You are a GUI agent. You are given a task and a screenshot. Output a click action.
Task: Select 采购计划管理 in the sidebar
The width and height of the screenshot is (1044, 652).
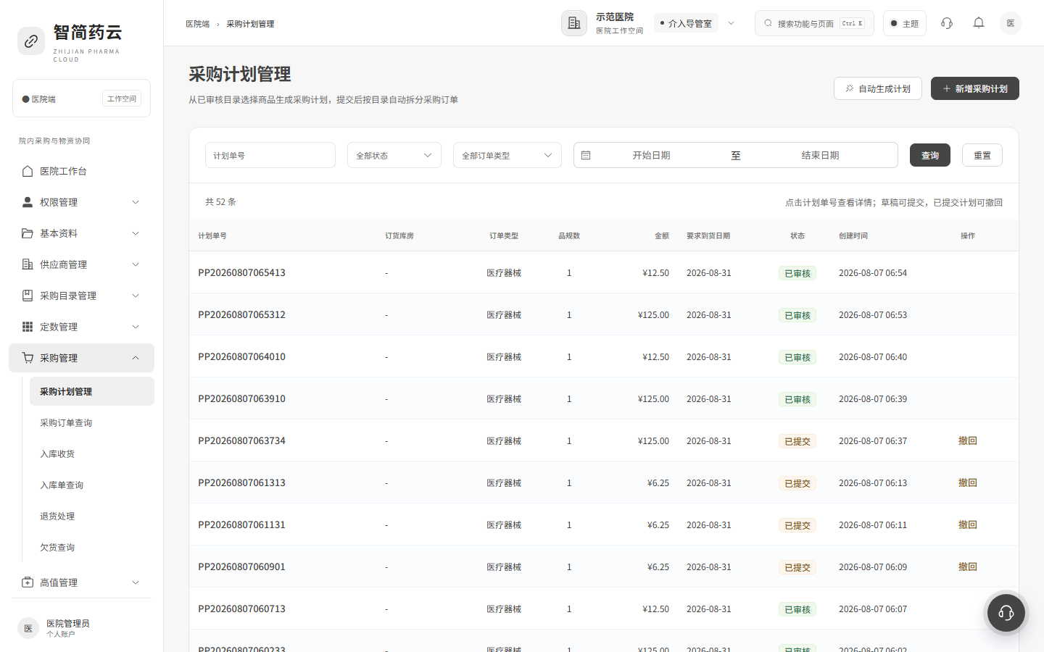(x=92, y=391)
